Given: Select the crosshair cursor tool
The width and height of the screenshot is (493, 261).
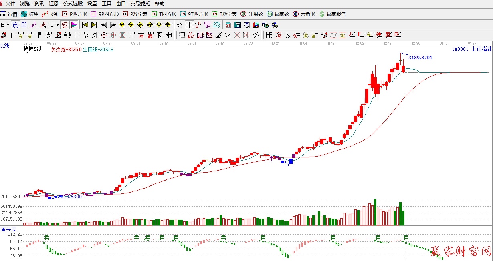Looking at the screenshot, I should [x=189, y=25].
